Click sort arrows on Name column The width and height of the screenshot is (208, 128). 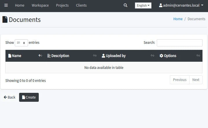tap(40, 56)
